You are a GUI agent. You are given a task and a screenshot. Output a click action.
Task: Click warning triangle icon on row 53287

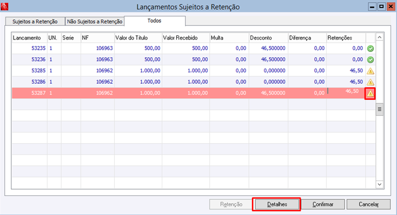(370, 93)
